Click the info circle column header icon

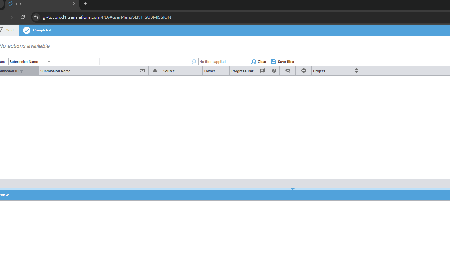tap(274, 71)
